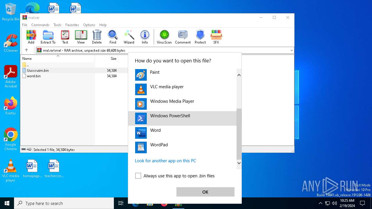This screenshot has width=372, height=209.
Task: Open the Find tool in WinRAR
Action: [x=113, y=37]
